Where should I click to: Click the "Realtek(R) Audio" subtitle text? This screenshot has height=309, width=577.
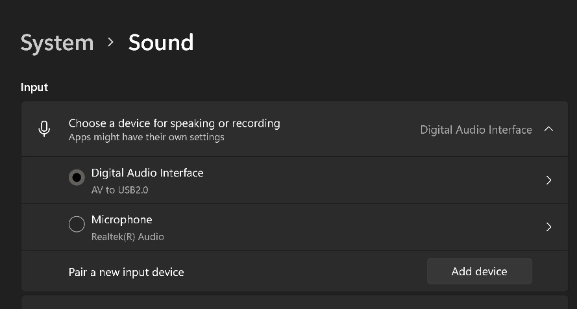click(x=127, y=236)
